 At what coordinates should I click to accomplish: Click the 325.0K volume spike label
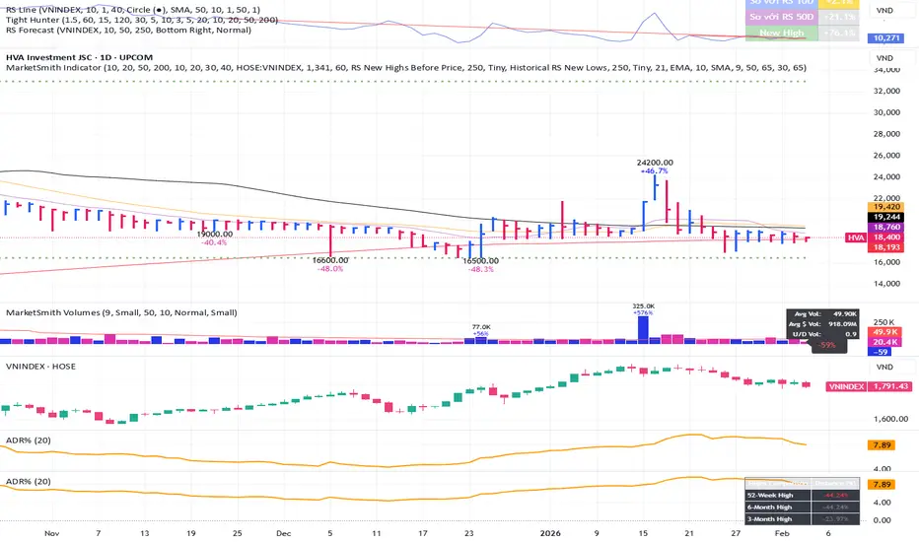coord(644,305)
